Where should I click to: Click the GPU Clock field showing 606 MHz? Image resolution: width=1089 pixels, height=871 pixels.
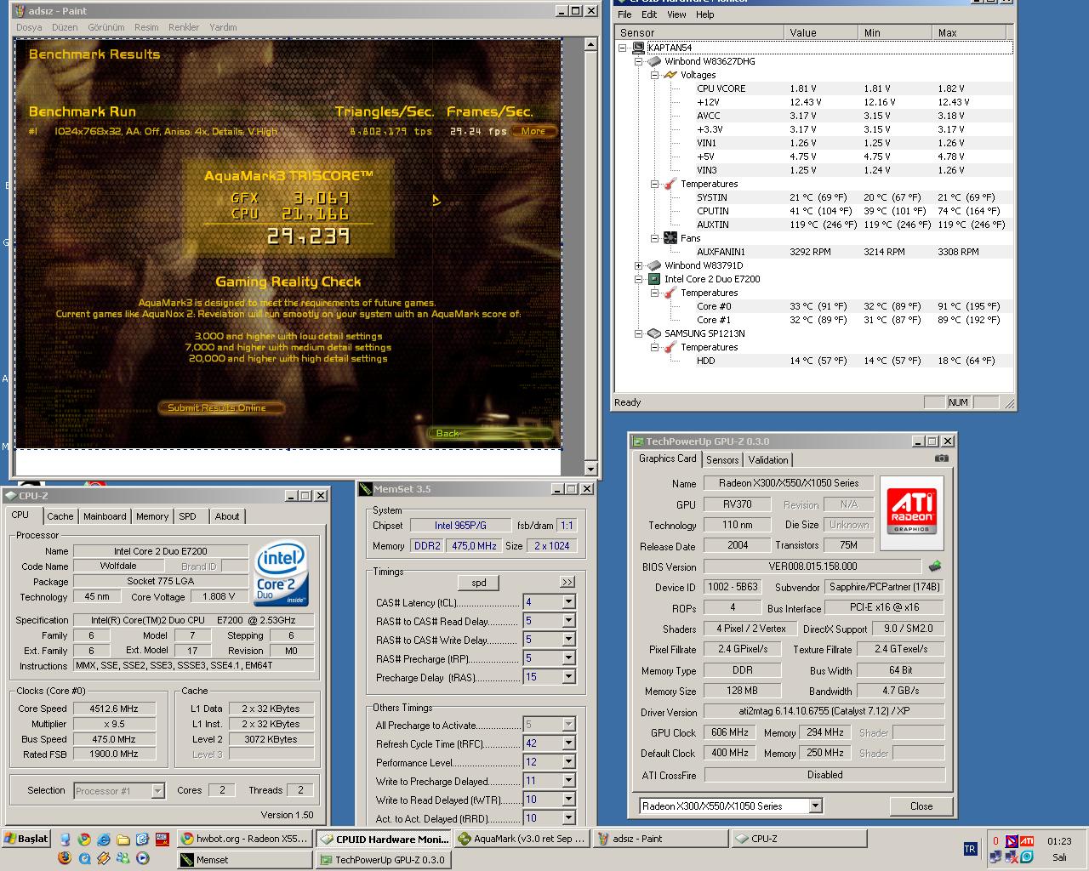pos(730,732)
